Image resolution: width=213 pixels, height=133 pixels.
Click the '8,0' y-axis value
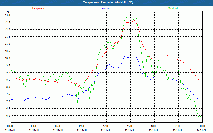pos(8,87)
